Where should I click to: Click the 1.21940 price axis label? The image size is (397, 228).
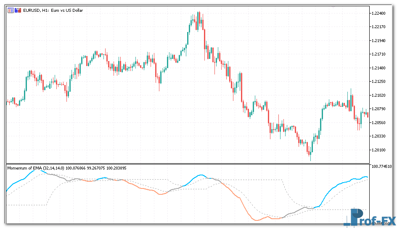tap(380, 41)
